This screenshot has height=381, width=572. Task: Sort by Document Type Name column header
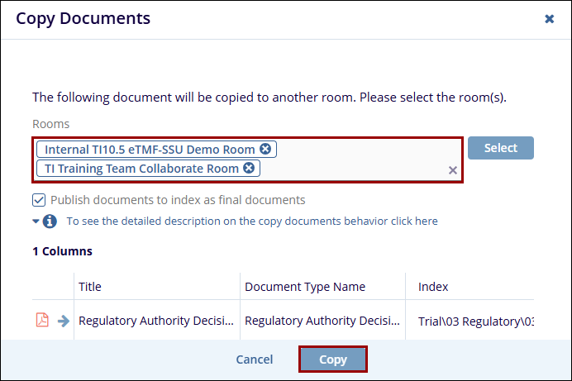305,287
